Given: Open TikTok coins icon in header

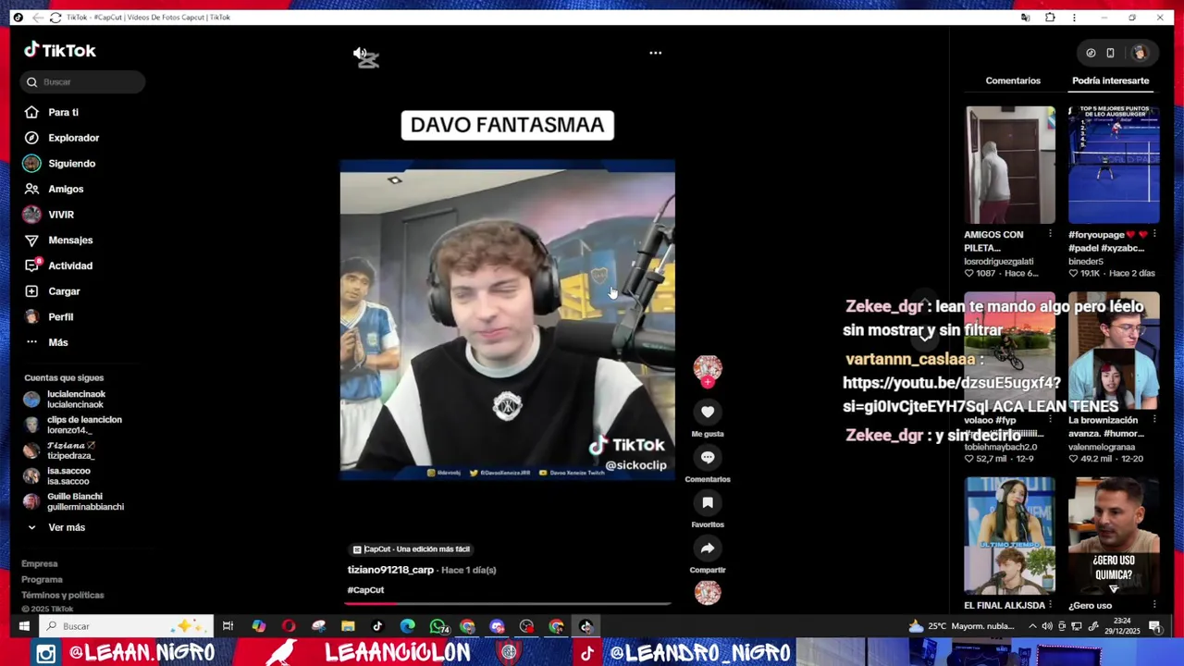Looking at the screenshot, I should (x=1091, y=53).
